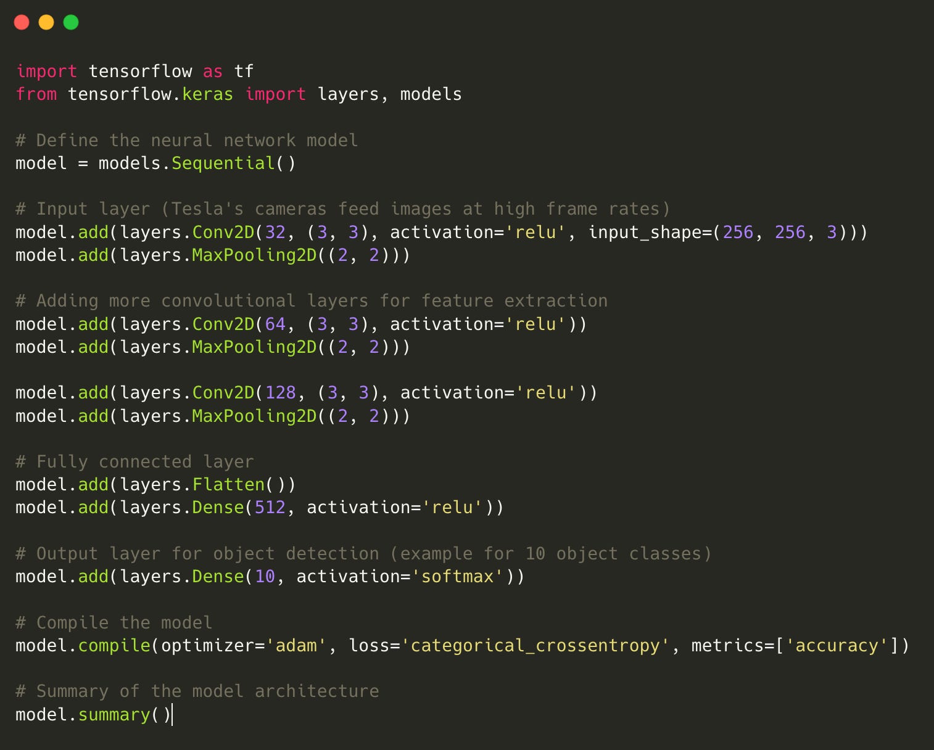Click 'Dense(10' in the output layer line
The image size is (934, 750).
(234, 577)
